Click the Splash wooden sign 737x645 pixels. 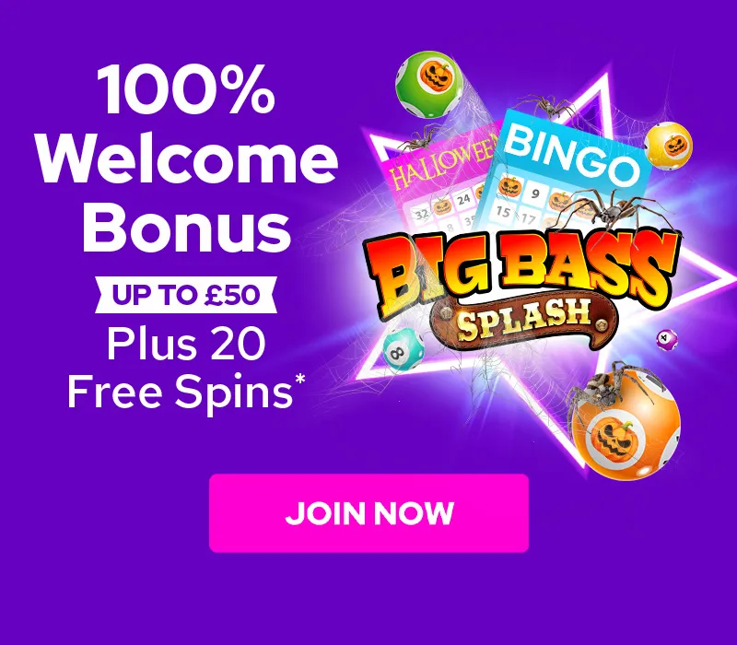pos(523,318)
